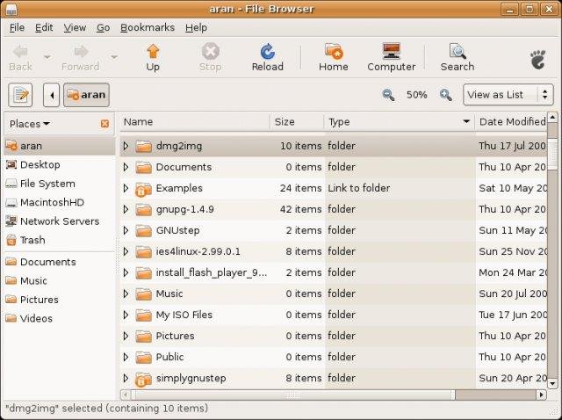Sort by the Size column header
The width and height of the screenshot is (562, 420).
[297, 122]
